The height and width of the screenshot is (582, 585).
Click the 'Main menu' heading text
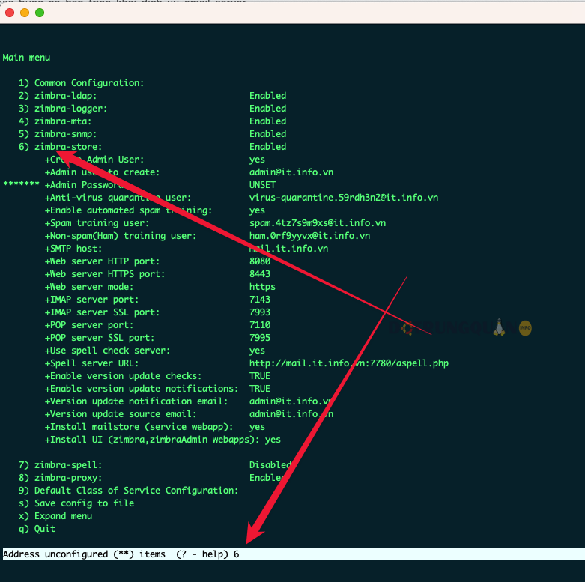[x=26, y=58]
